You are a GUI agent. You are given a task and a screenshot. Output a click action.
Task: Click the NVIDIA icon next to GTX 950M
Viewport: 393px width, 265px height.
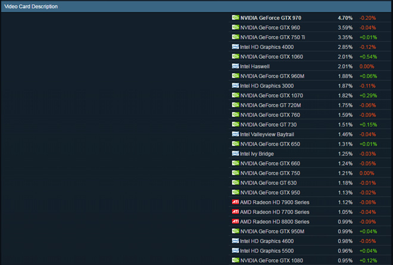(235, 231)
